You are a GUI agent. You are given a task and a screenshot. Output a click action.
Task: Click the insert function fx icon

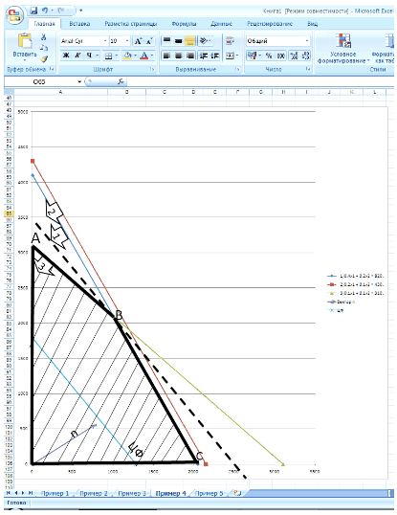[x=121, y=81]
